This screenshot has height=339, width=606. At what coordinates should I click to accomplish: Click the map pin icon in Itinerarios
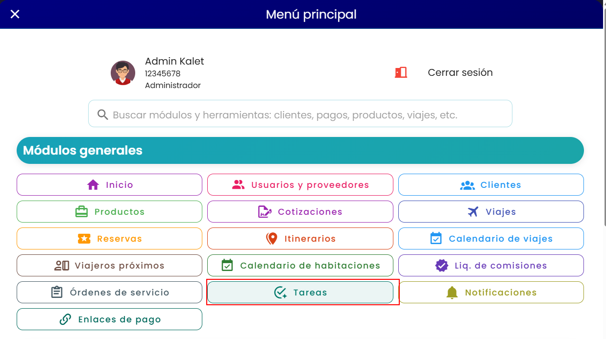271,239
